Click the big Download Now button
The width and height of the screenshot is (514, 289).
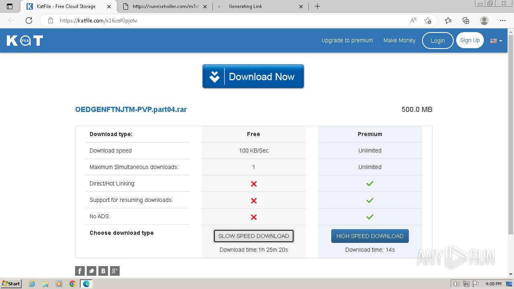[x=253, y=76]
